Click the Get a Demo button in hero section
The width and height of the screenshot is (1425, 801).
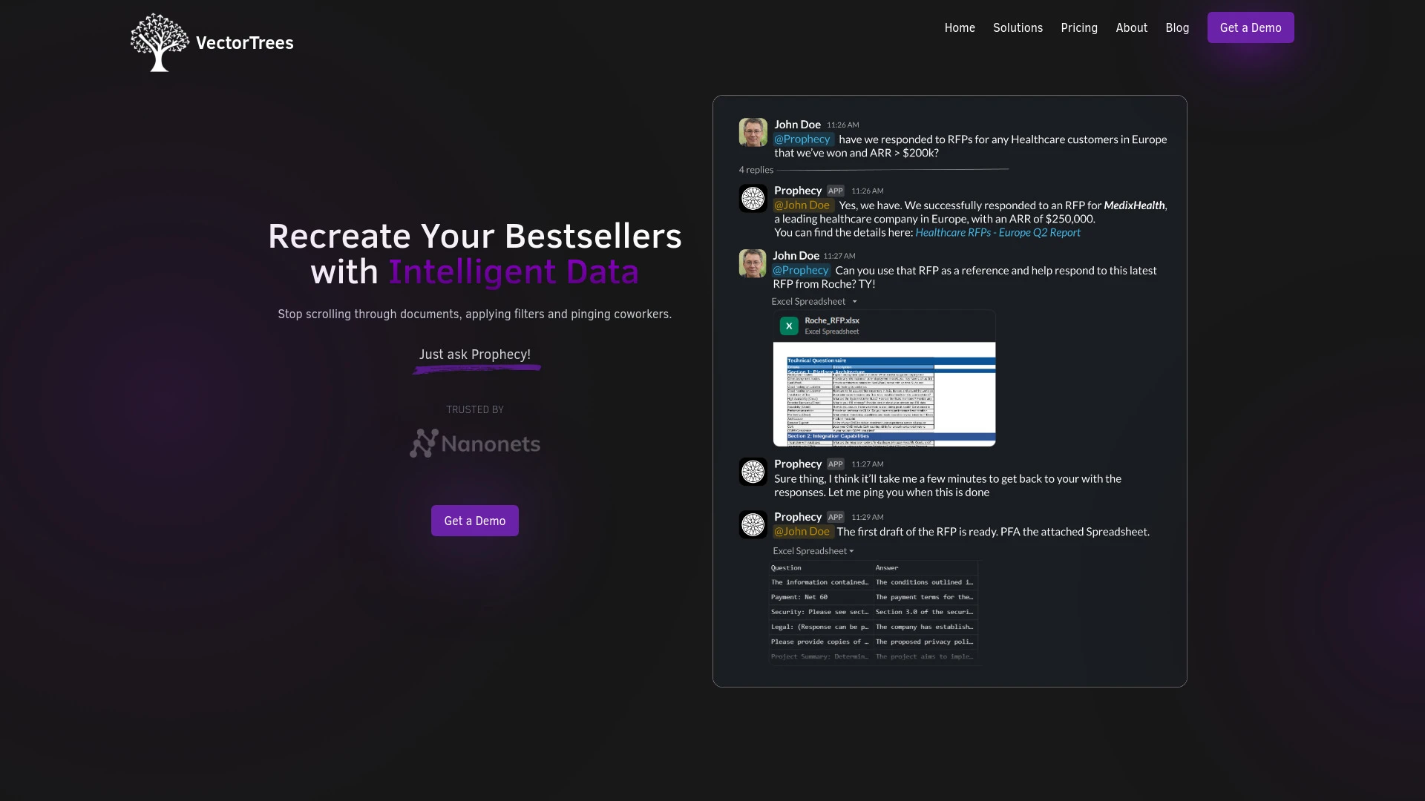(x=475, y=521)
